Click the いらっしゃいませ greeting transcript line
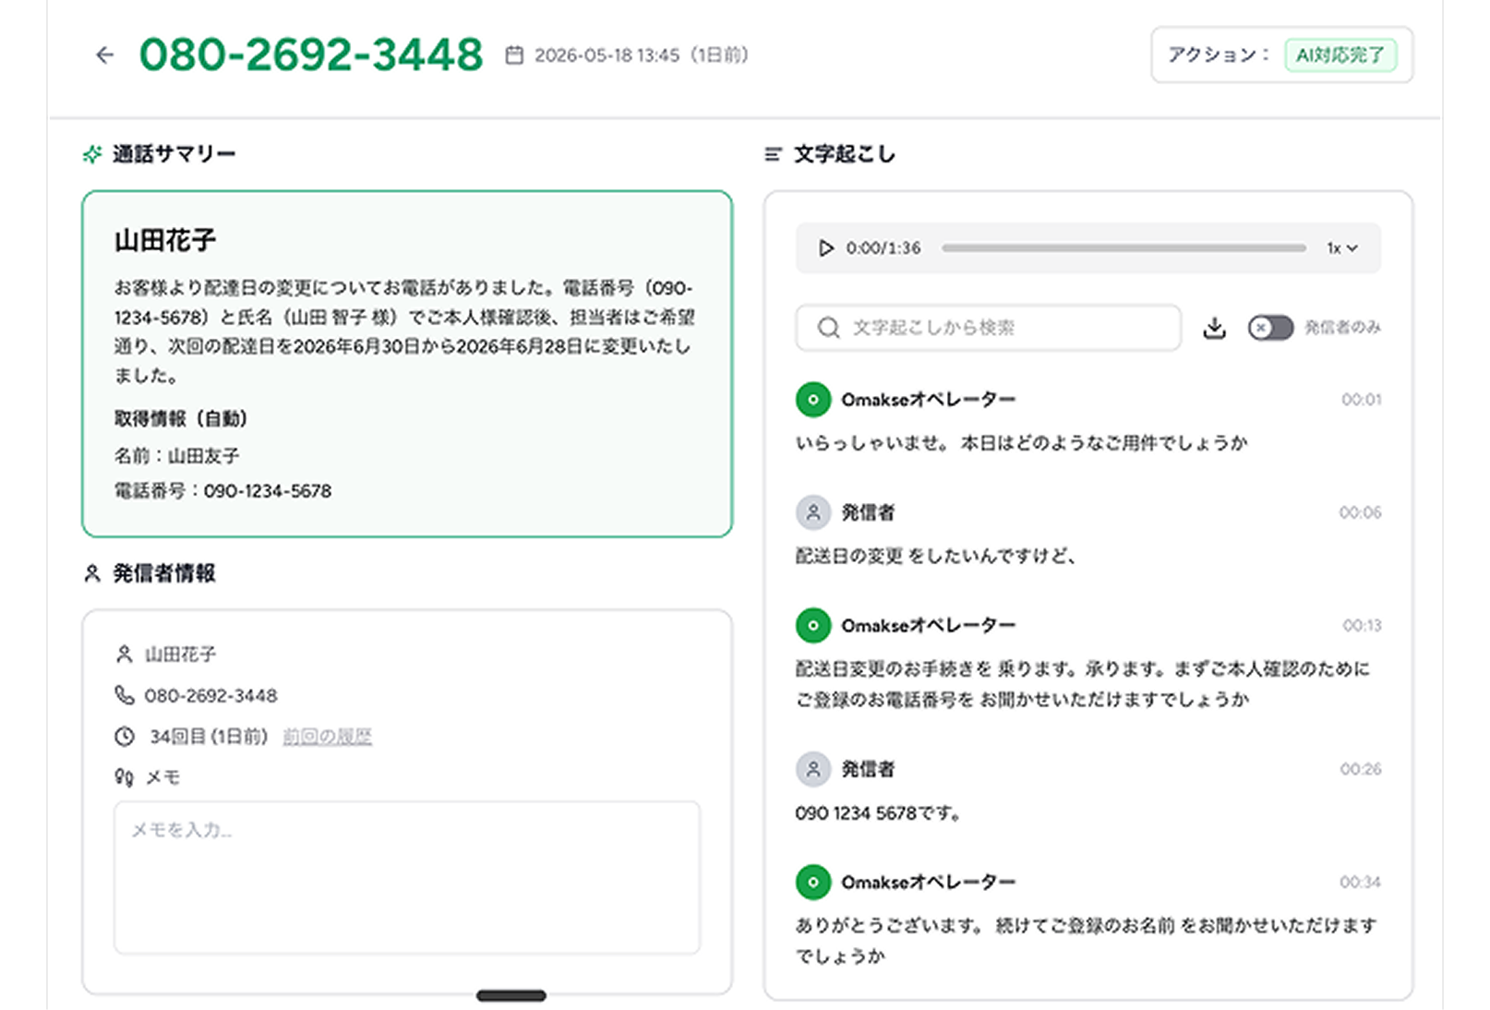 pos(1022,443)
